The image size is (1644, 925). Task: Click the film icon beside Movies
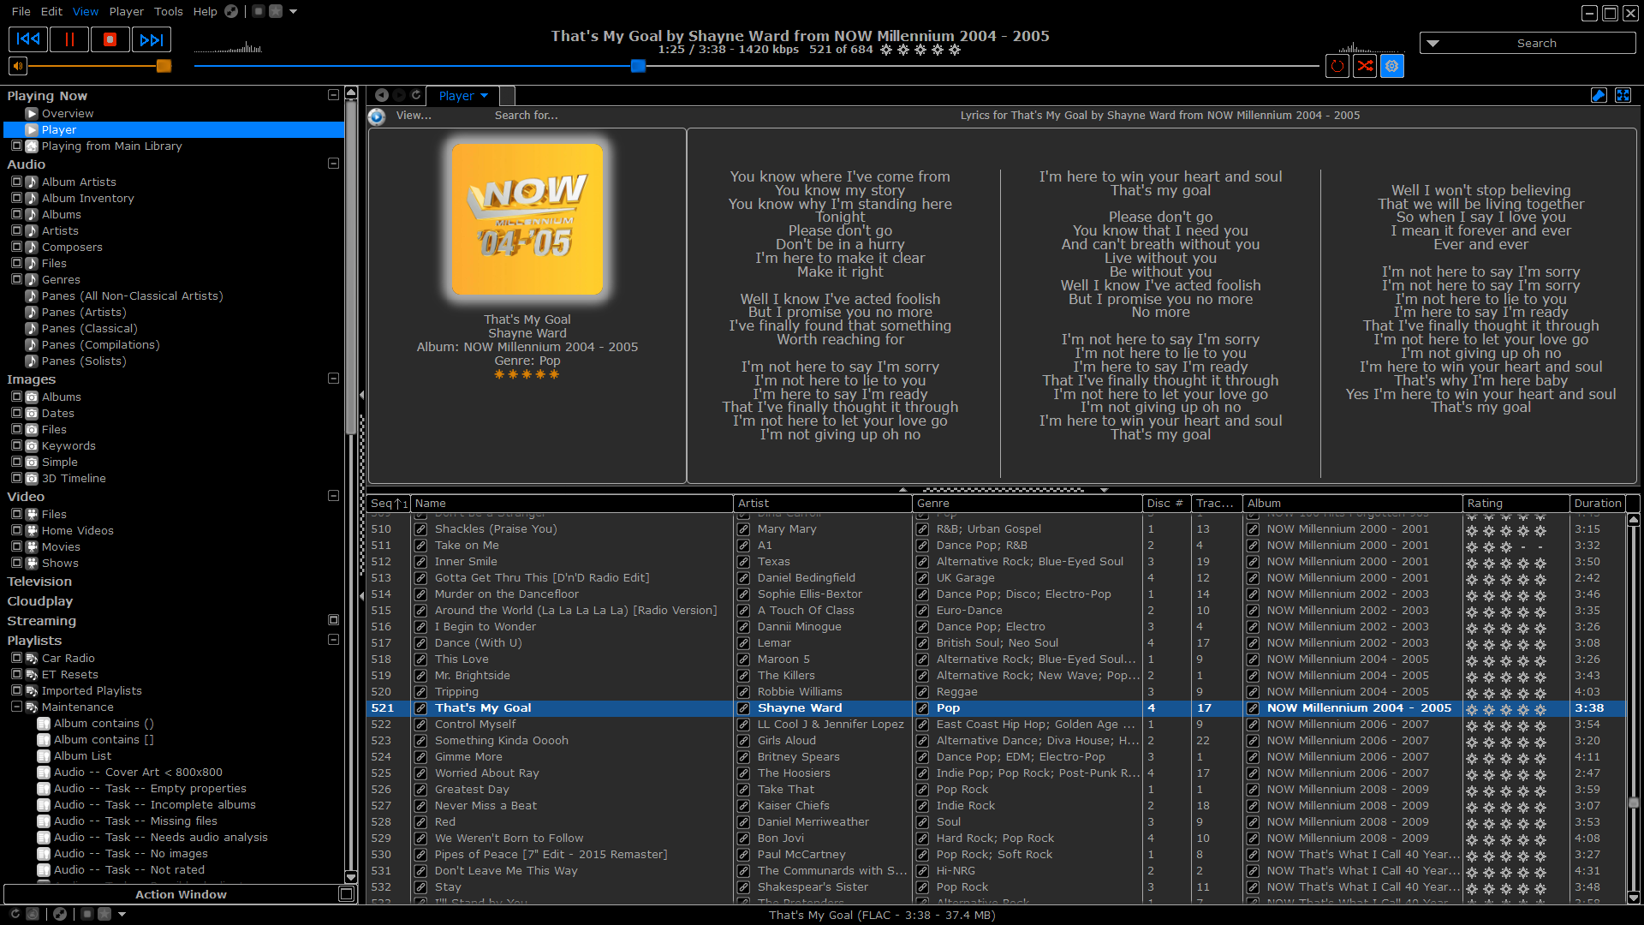tap(32, 546)
